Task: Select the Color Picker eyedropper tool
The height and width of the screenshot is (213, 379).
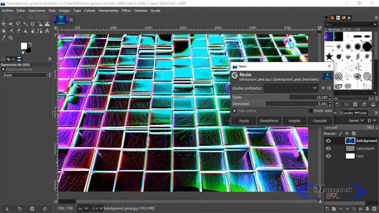Action: pyautogui.click(x=4, y=38)
